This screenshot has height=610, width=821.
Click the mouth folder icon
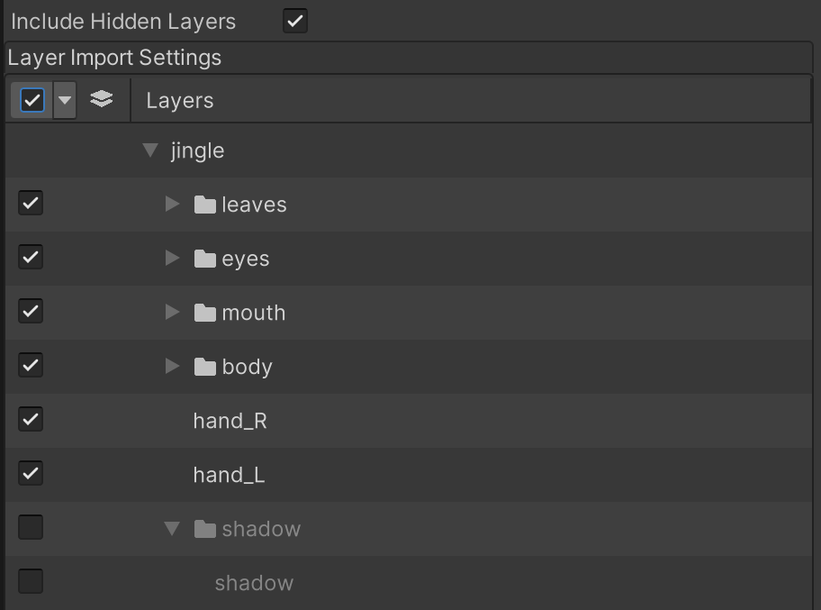[x=205, y=313]
